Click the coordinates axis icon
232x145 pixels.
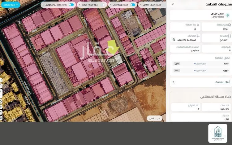(198, 36)
